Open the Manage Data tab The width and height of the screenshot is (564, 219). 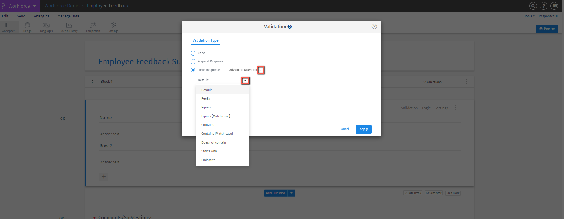68,16
